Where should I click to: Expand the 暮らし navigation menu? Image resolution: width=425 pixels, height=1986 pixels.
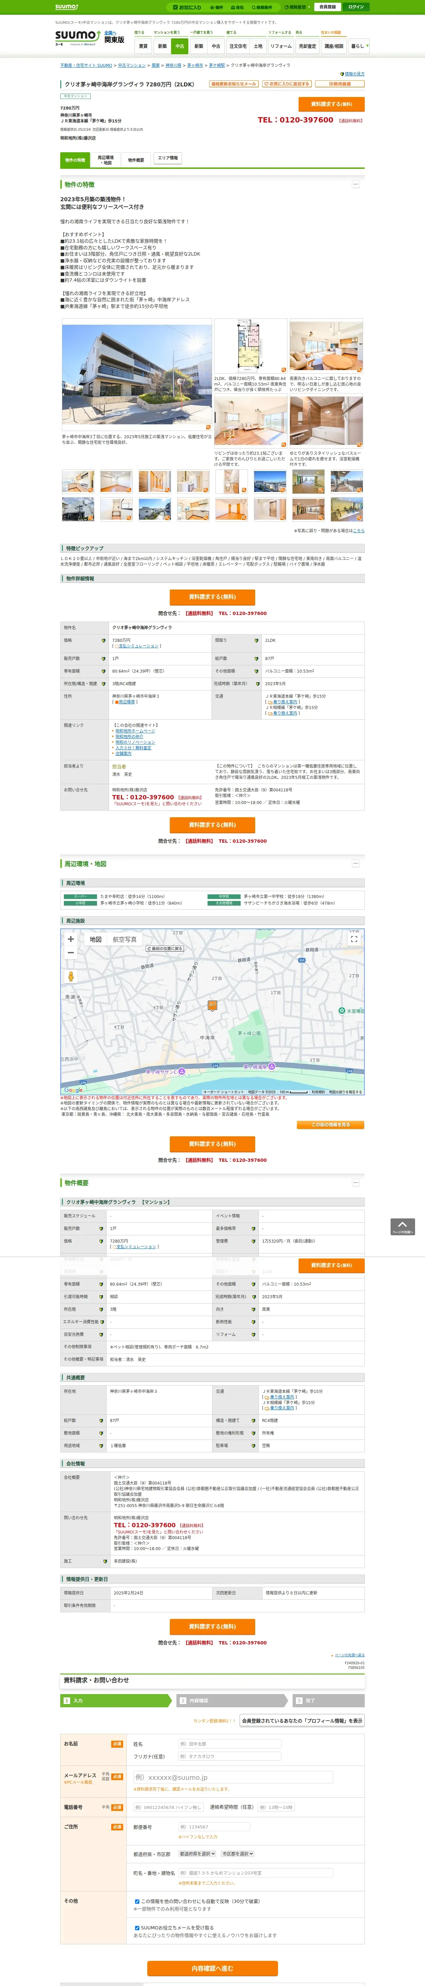point(359,46)
